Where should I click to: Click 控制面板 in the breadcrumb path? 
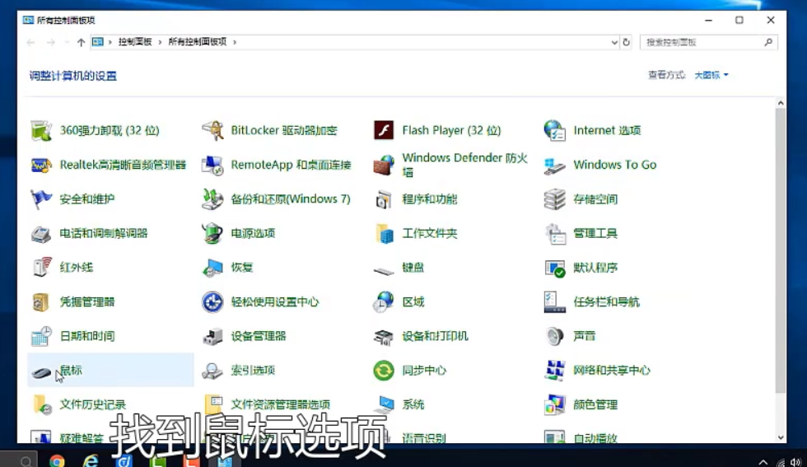point(135,42)
